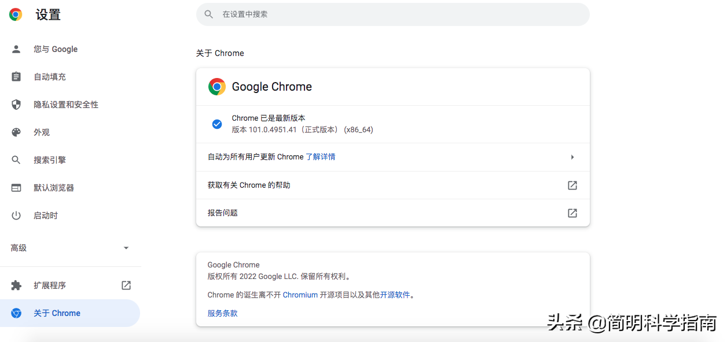
Task: Click the Chrome logo next to Google Chrome heading
Action: (216, 87)
